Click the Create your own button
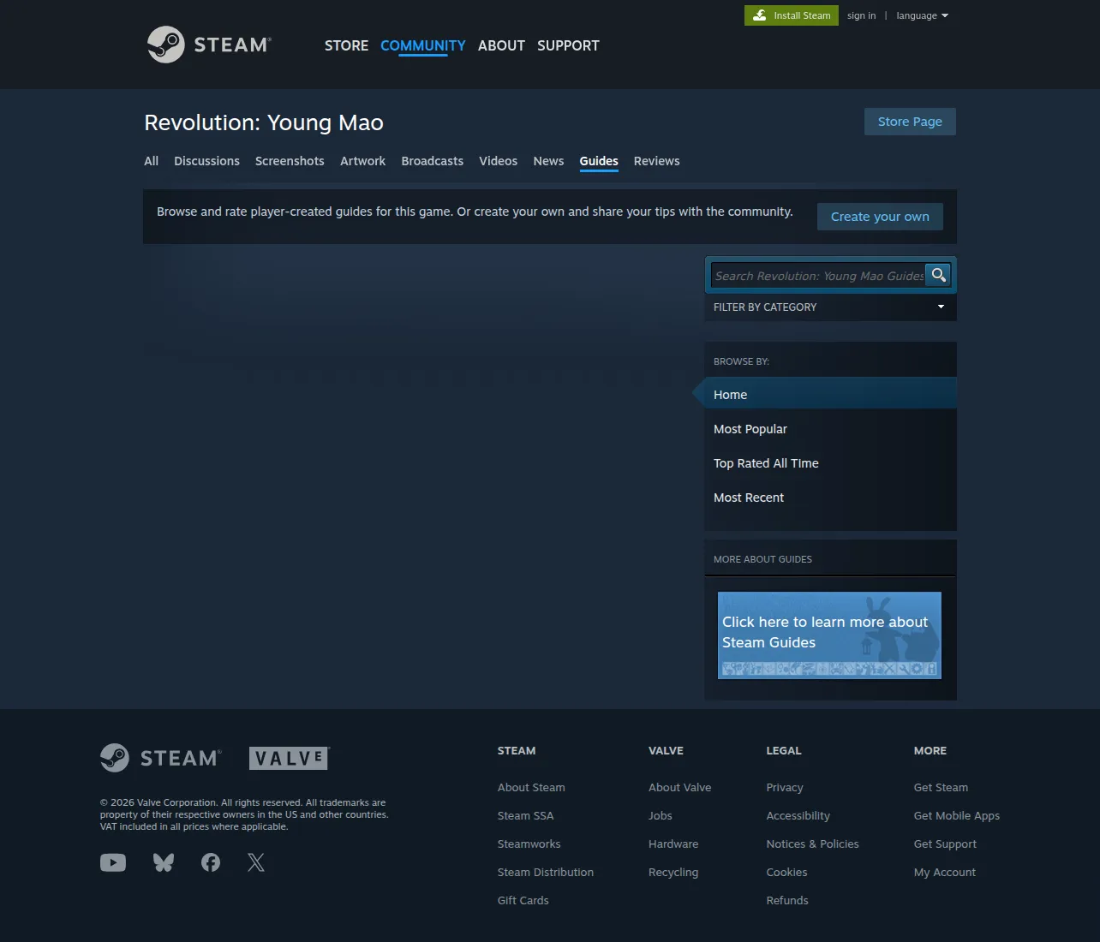 click(880, 217)
